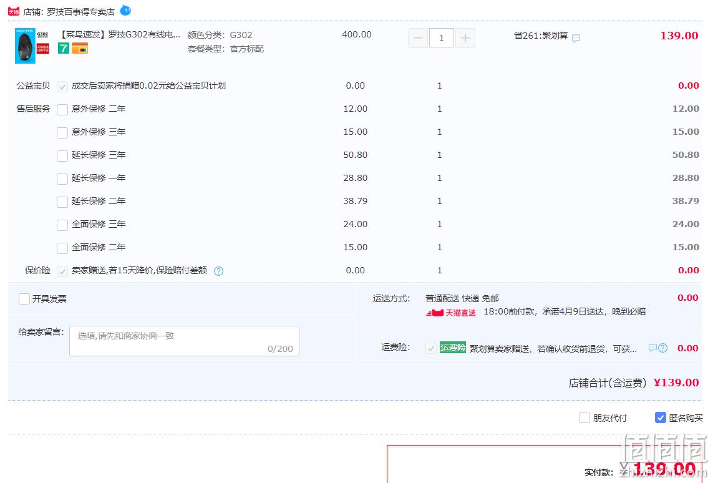The height and width of the screenshot is (483, 713).
Task: Click the 颜色分类: G302 text
Action: click(x=220, y=35)
